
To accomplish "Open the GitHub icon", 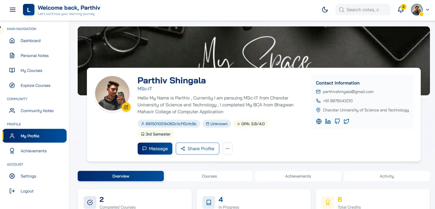I will tap(337, 121).
